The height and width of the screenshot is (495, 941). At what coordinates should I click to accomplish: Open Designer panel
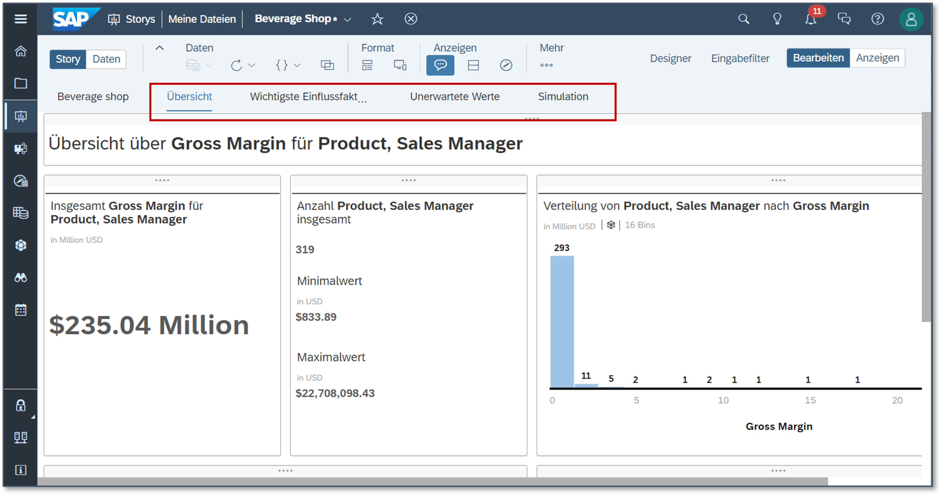click(x=670, y=58)
